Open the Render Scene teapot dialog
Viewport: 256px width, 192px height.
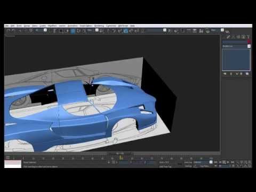click(207, 31)
